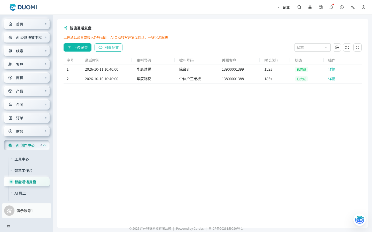Viewport: 372px width, 232px height.
Task: View 详情 for the 陈会计 call
Action: point(332,69)
